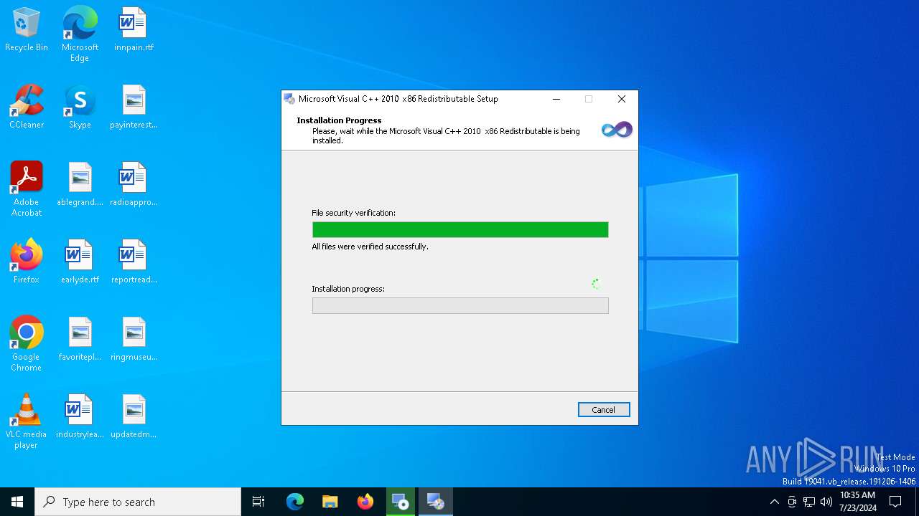
Task: Launch VLC media player shortcut
Action: tap(27, 421)
